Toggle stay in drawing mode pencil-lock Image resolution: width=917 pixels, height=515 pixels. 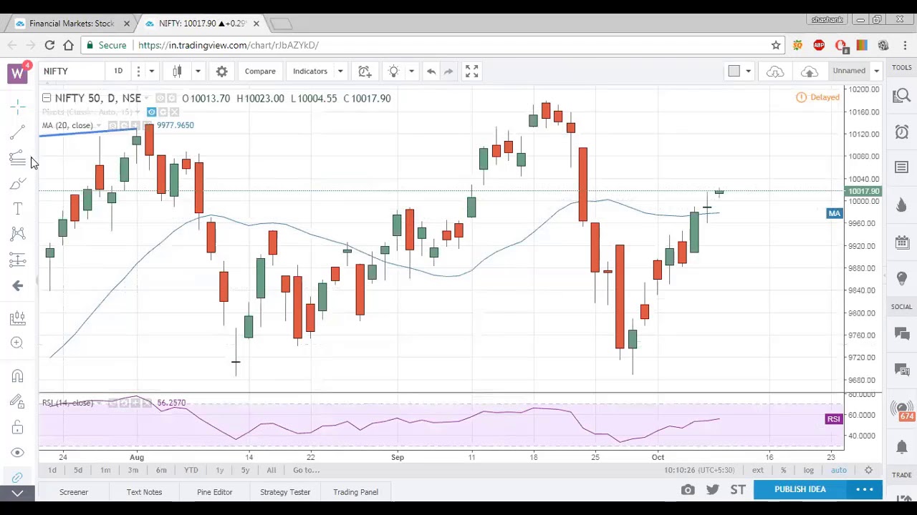point(18,402)
